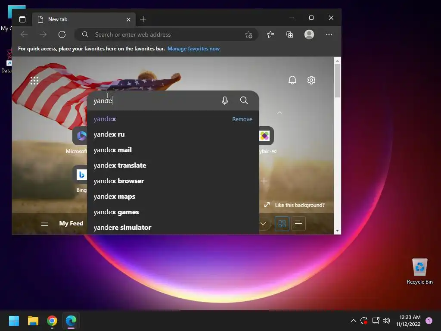Image resolution: width=441 pixels, height=331 pixels.
Task: Open the network tray icon
Action: click(x=376, y=321)
